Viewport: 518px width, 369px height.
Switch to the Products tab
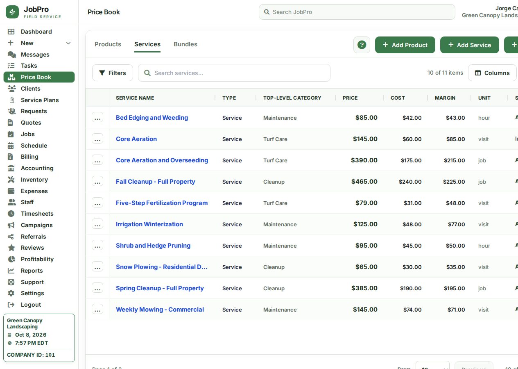108,44
